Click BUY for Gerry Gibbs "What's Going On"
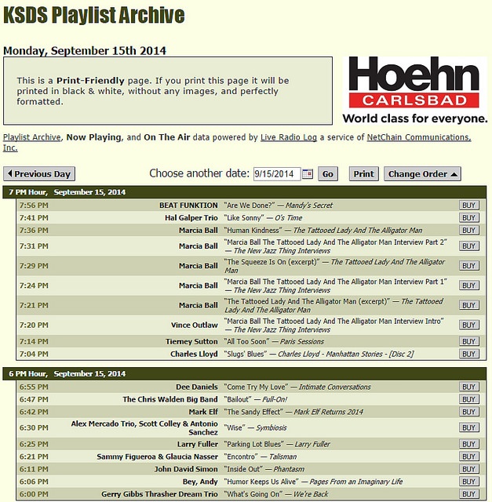Image resolution: width=492 pixels, height=502 pixels. (469, 494)
